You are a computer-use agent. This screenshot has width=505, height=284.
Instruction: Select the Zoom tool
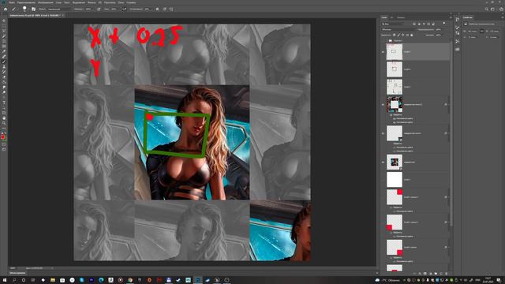tap(4, 123)
